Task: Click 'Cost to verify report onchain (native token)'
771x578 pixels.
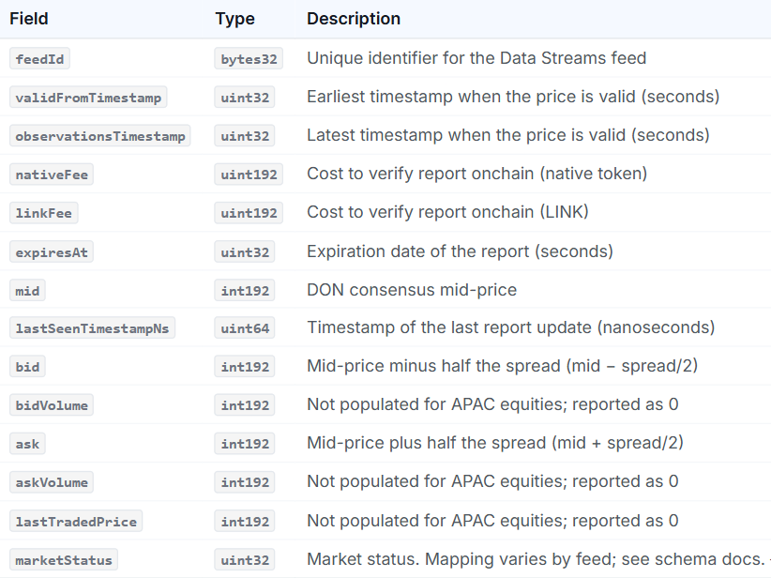Action: [x=477, y=174]
